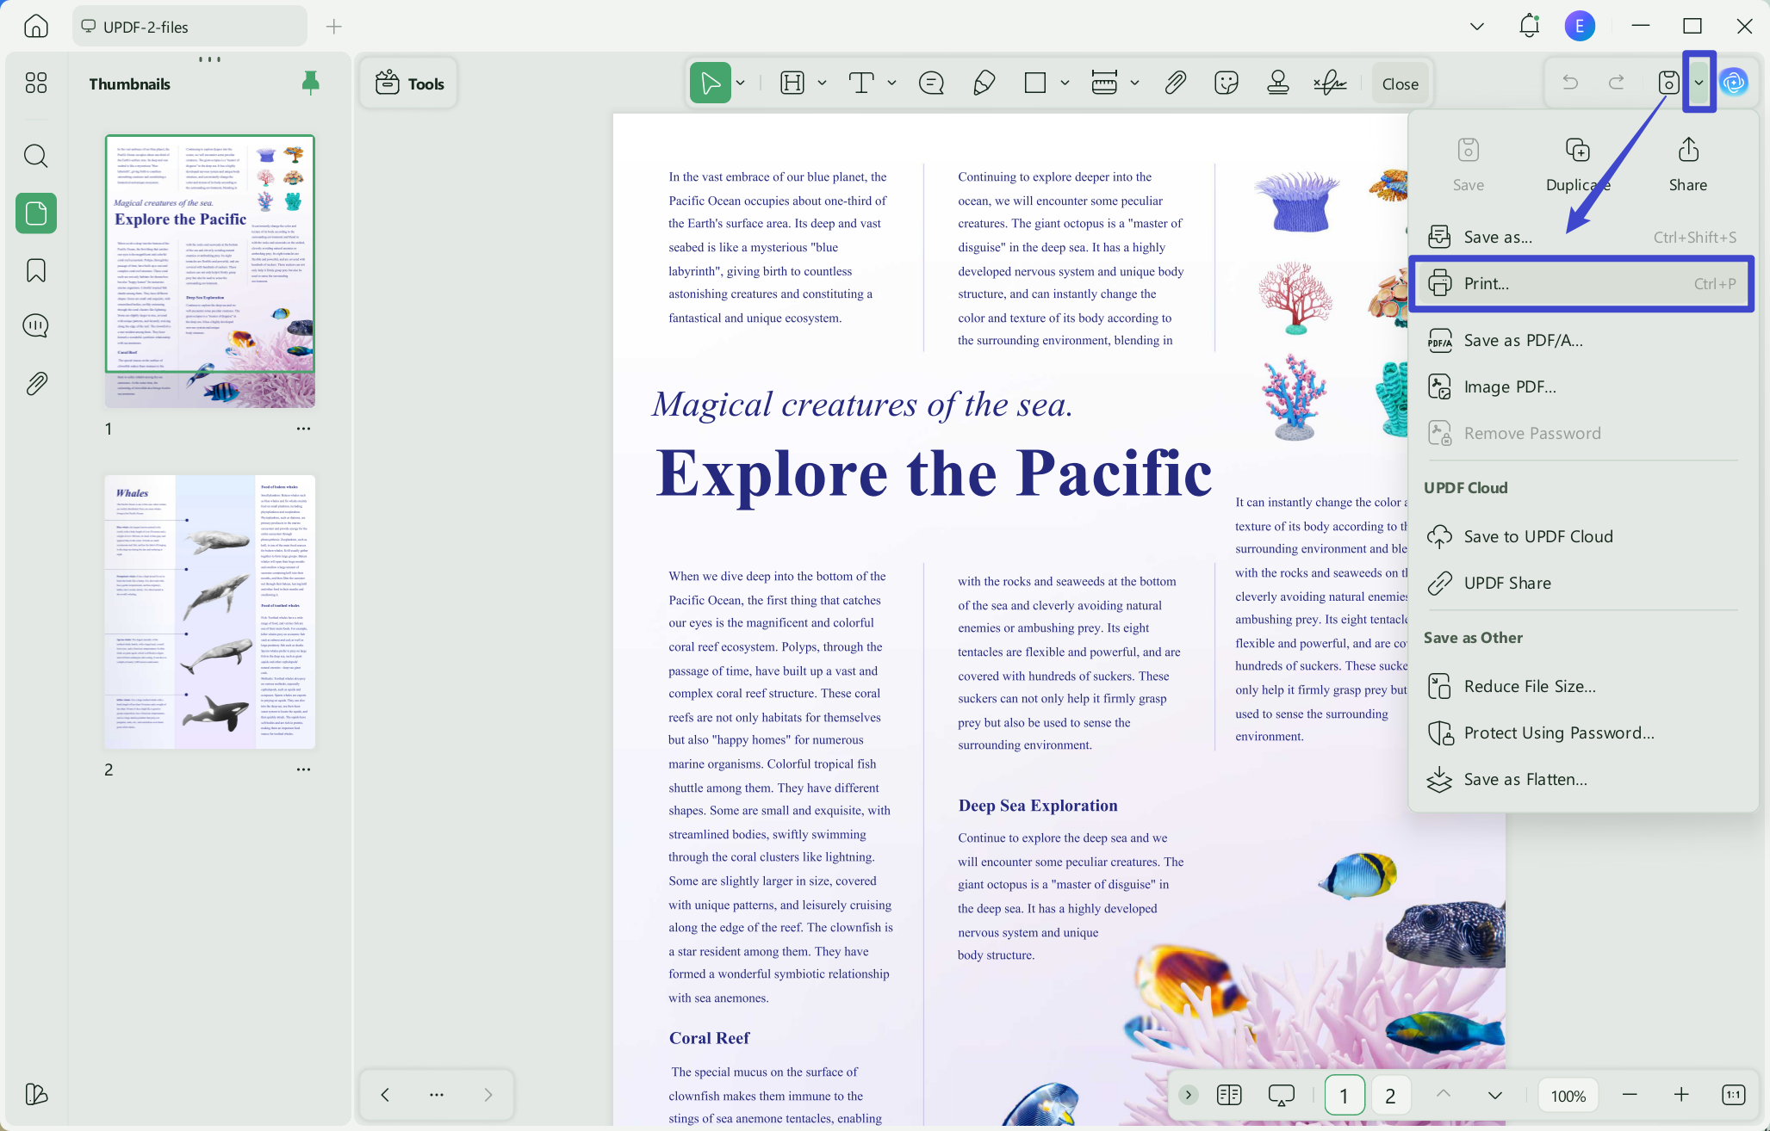Select Protect Using Password...
Viewport: 1770px width, 1131px height.
[1582, 732]
